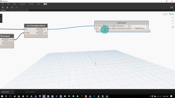
Task: Select the List.FilterByBoolMask node title
Action: coord(36,26)
